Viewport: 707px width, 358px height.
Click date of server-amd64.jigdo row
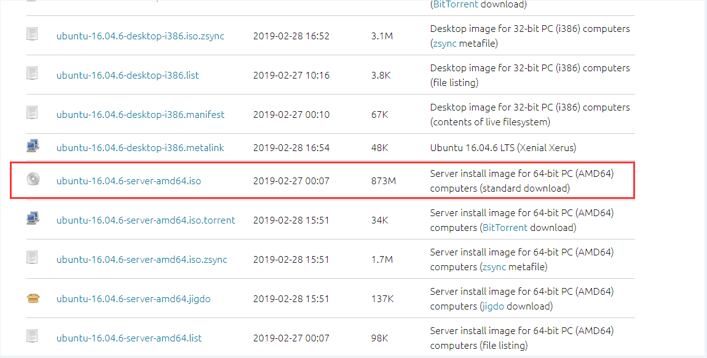click(291, 298)
